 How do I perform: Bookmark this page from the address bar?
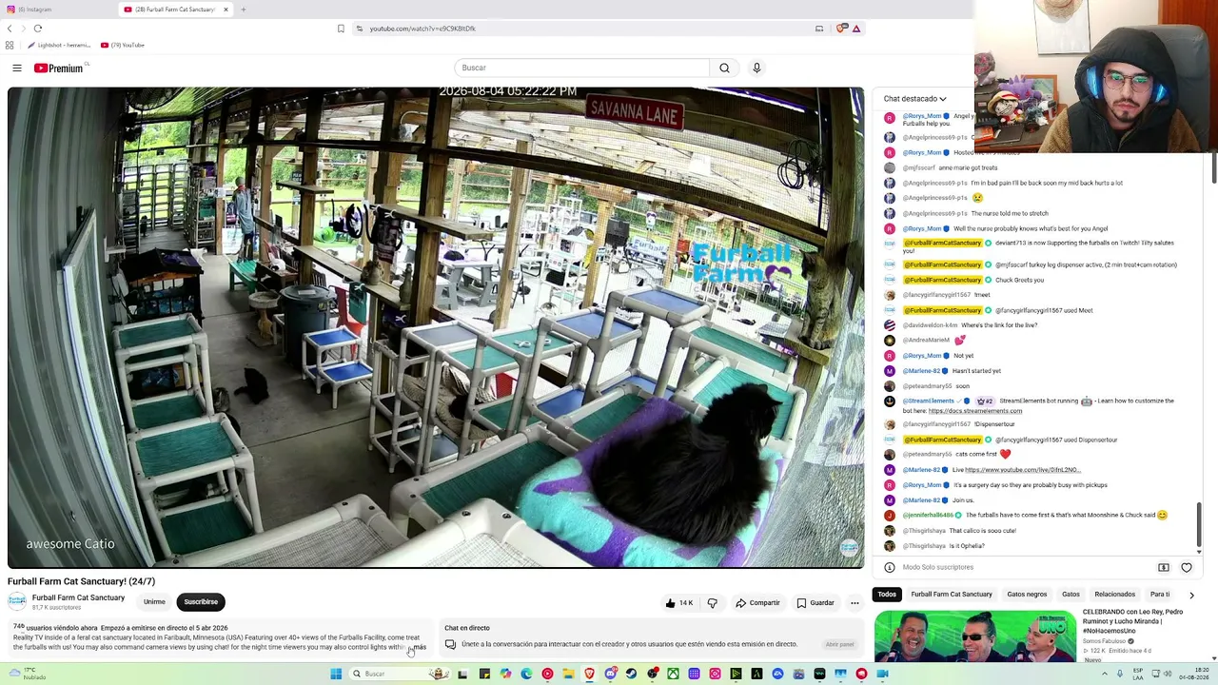(341, 29)
